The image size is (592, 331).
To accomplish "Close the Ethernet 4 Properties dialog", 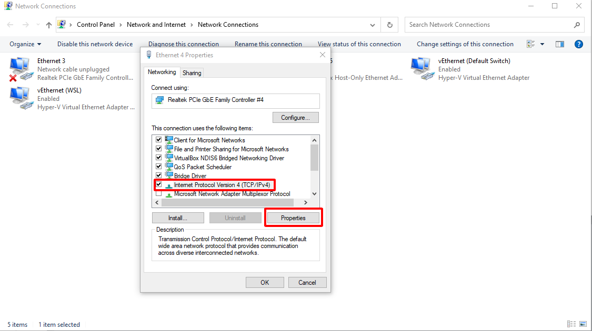I will point(323,55).
